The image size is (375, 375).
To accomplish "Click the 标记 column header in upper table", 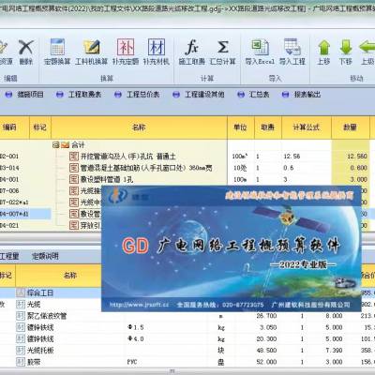I will [x=40, y=127].
